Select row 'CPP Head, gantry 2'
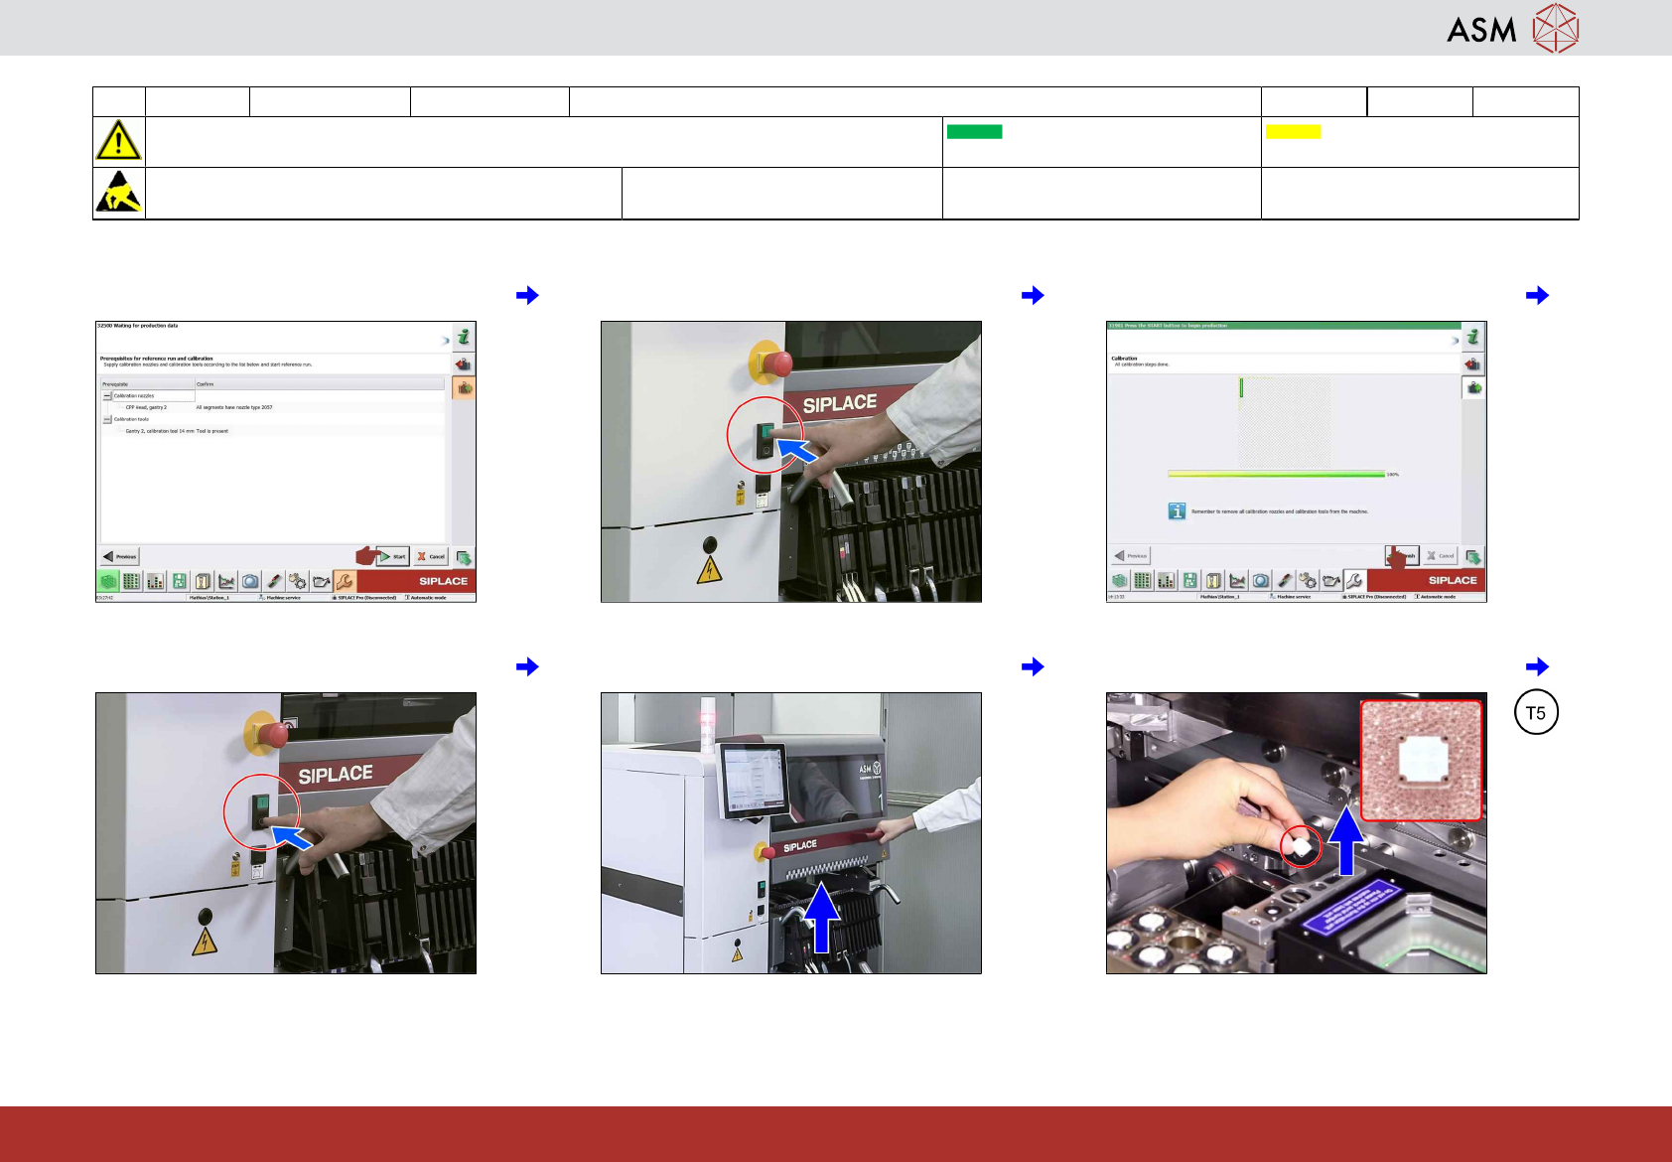Viewport: 1672px width, 1162px height. 273,407
